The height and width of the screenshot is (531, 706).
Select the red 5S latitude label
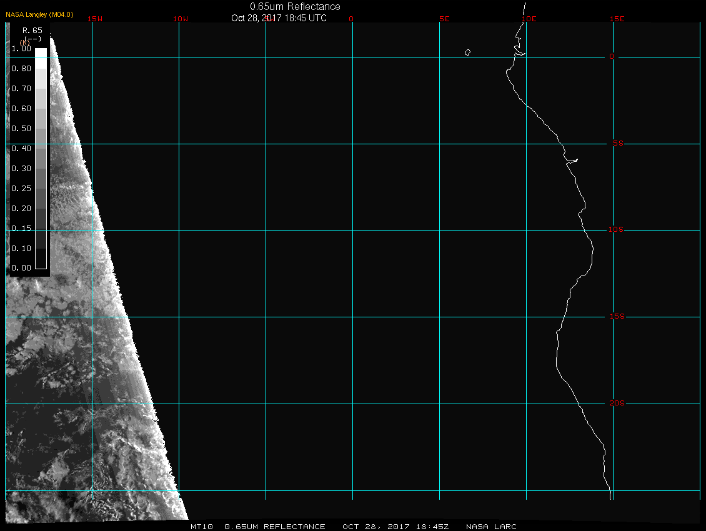coord(616,144)
